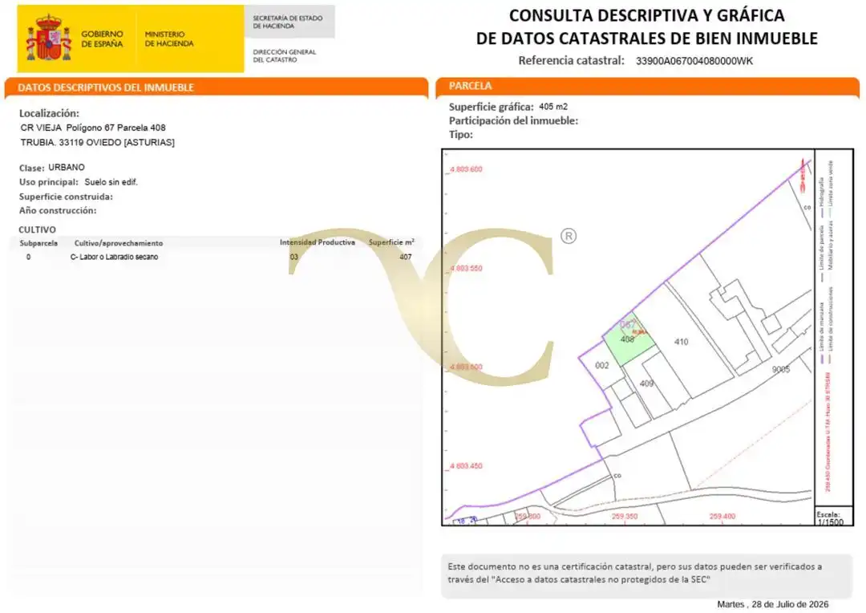Viewport: 866px width, 613px height.
Task: Click the 'Localización:' label
Action: tap(49, 113)
